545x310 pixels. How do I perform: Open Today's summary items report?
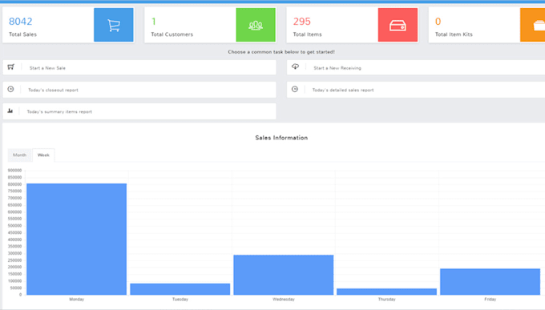(139, 111)
